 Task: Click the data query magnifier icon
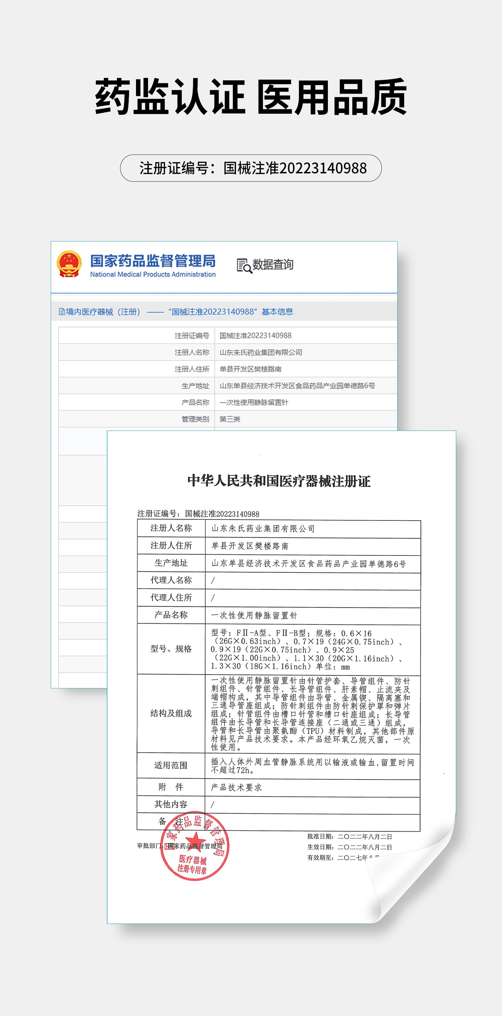244,265
